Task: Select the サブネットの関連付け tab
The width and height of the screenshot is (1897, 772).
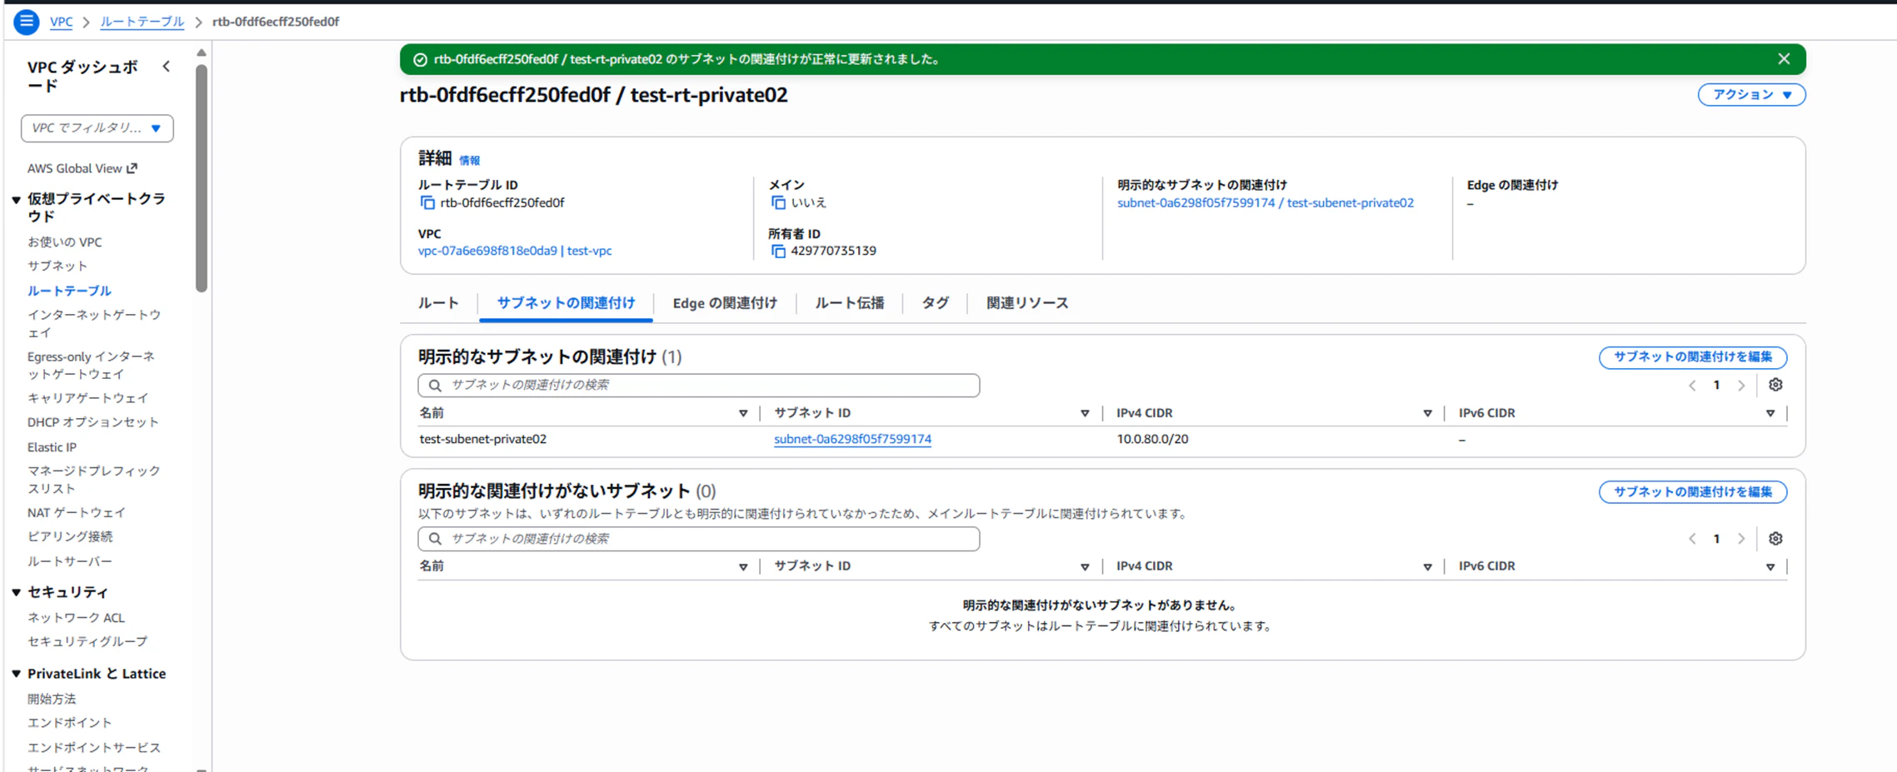Action: pos(566,303)
